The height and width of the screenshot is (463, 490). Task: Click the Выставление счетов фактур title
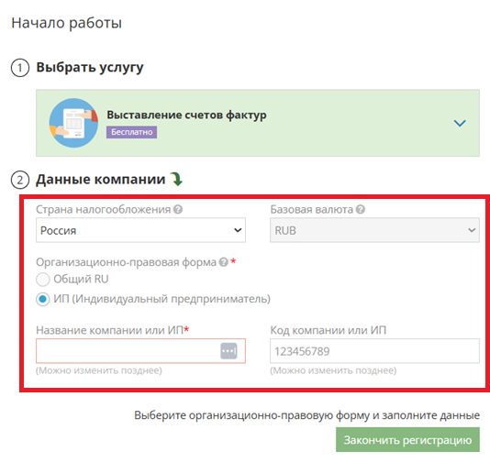pos(186,115)
